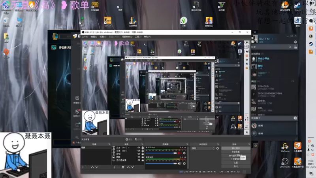Click 属性 properties button above sources

129,140
